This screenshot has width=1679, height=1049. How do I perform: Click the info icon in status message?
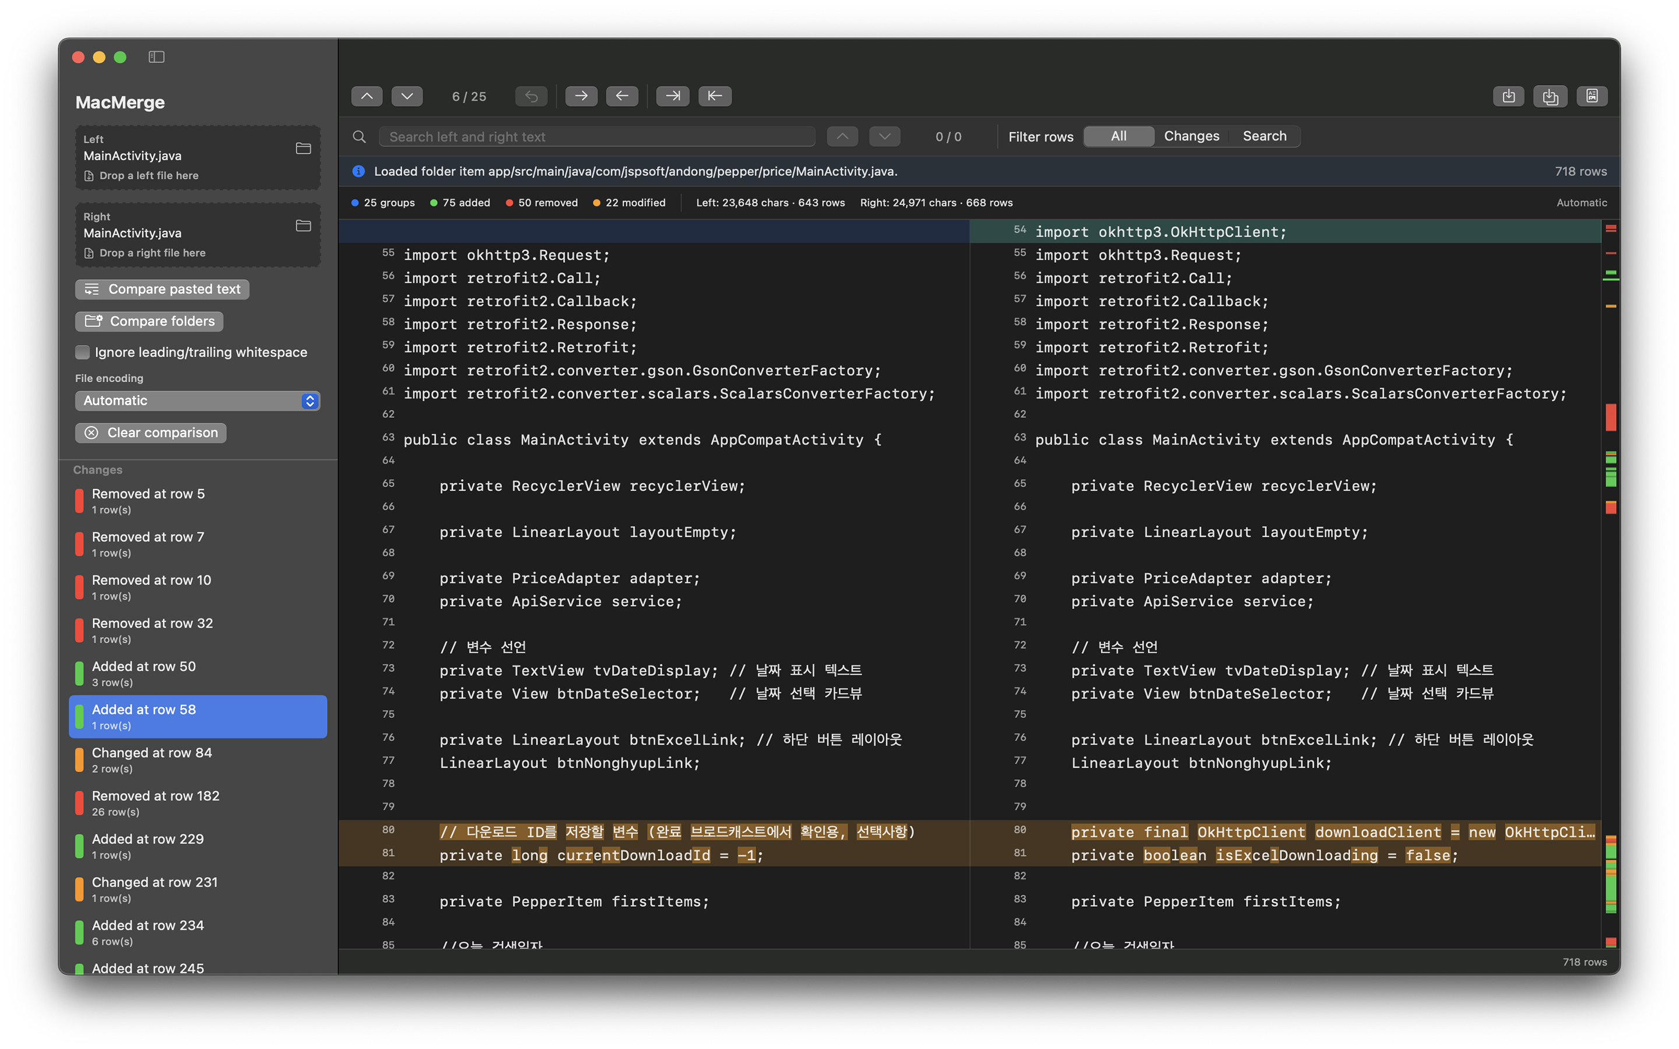[359, 171]
